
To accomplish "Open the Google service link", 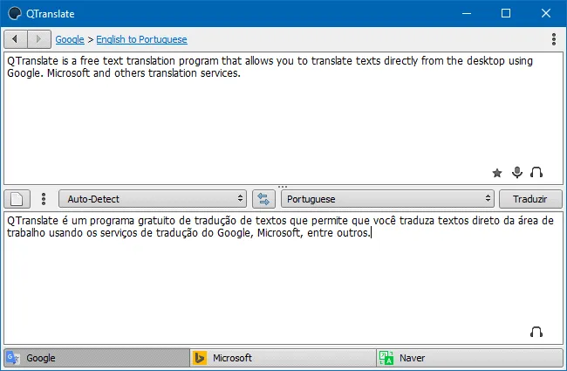I will pos(70,39).
